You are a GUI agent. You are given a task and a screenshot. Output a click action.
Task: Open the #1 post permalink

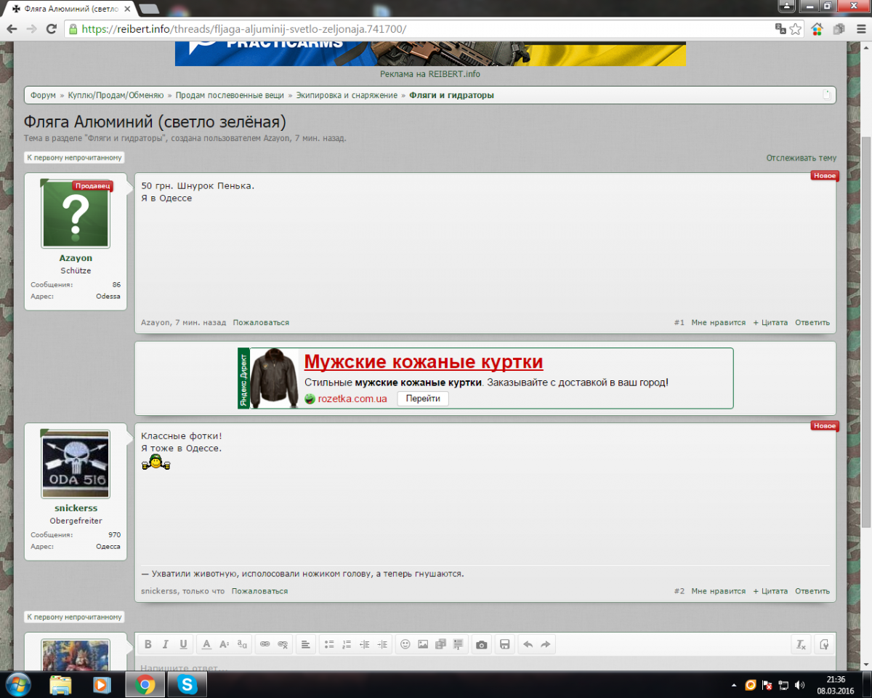tap(679, 322)
